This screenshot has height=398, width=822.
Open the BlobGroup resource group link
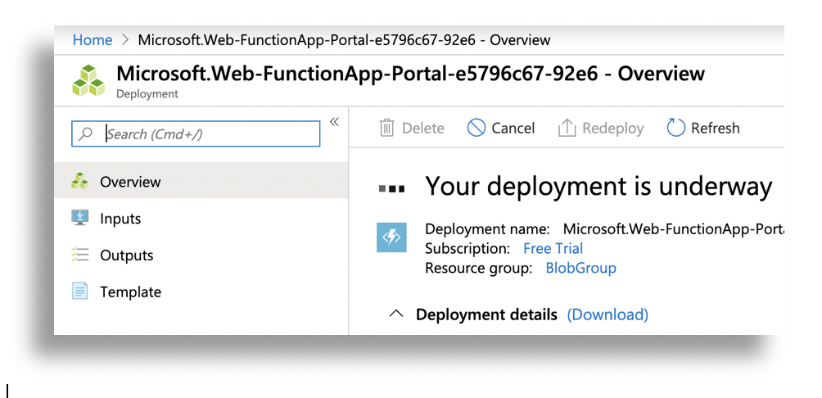point(580,268)
